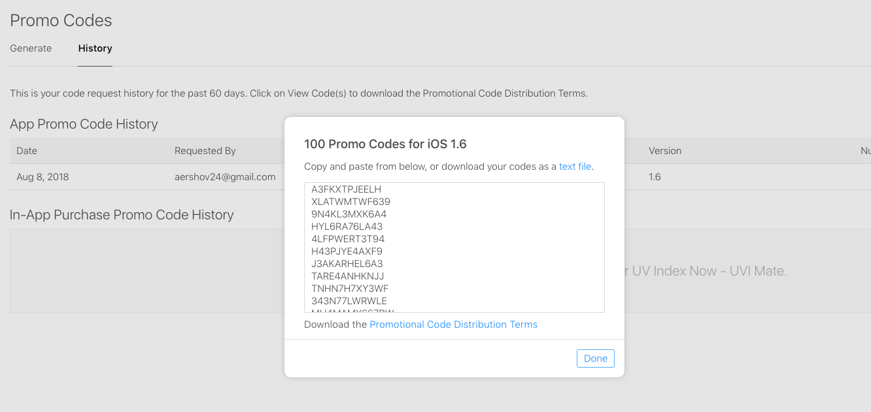The height and width of the screenshot is (412, 871).
Task: Click promo code HYL6RA76LA43
Action: pos(347,227)
